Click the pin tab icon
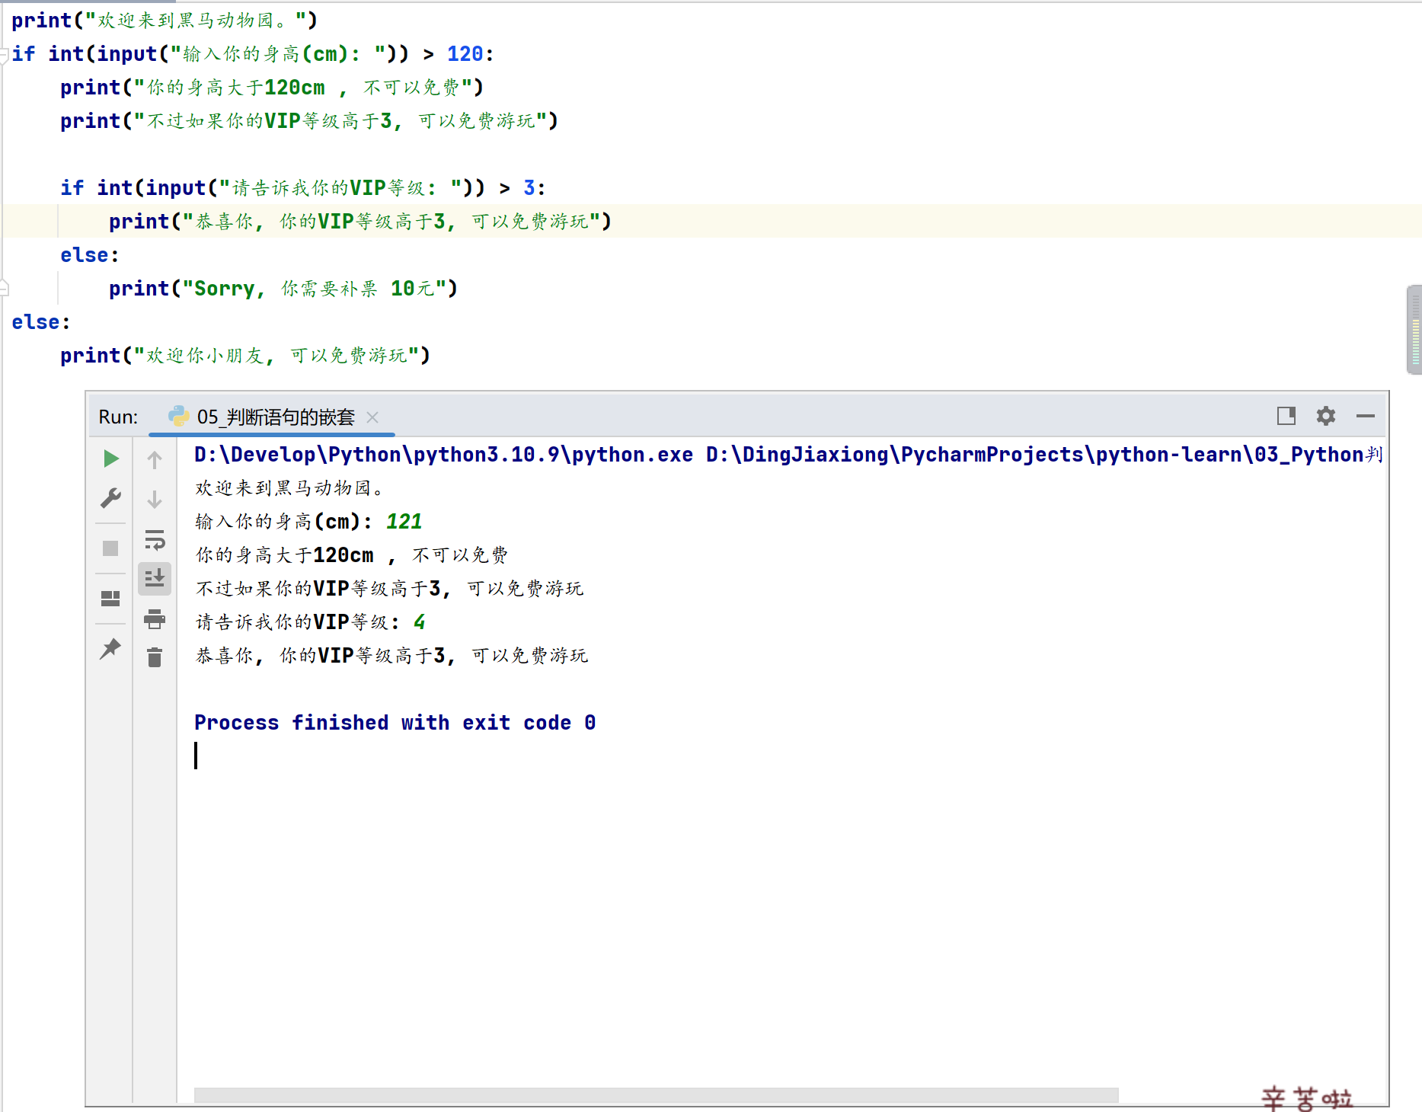Image resolution: width=1422 pixels, height=1112 pixels. pyautogui.click(x=110, y=649)
